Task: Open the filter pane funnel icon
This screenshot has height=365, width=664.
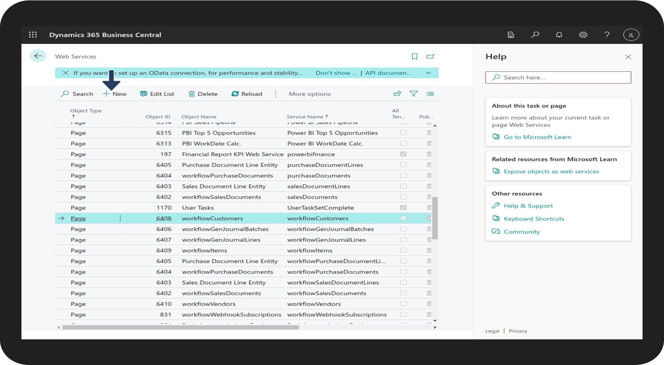Action: [x=413, y=94]
